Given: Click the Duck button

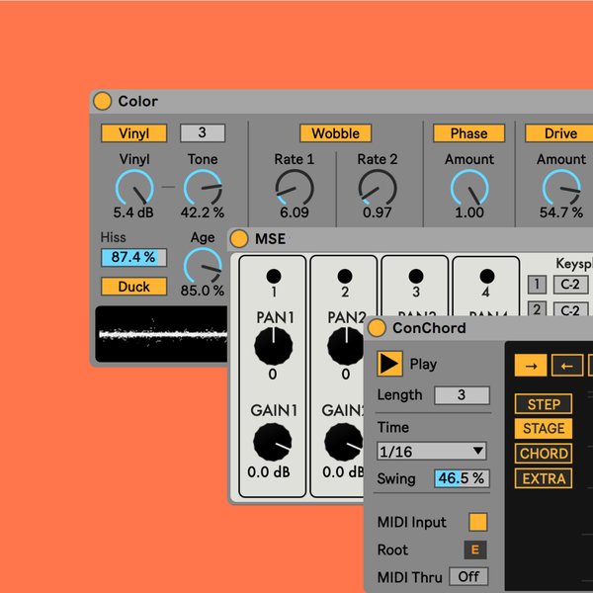Looking at the screenshot, I should pyautogui.click(x=134, y=287).
